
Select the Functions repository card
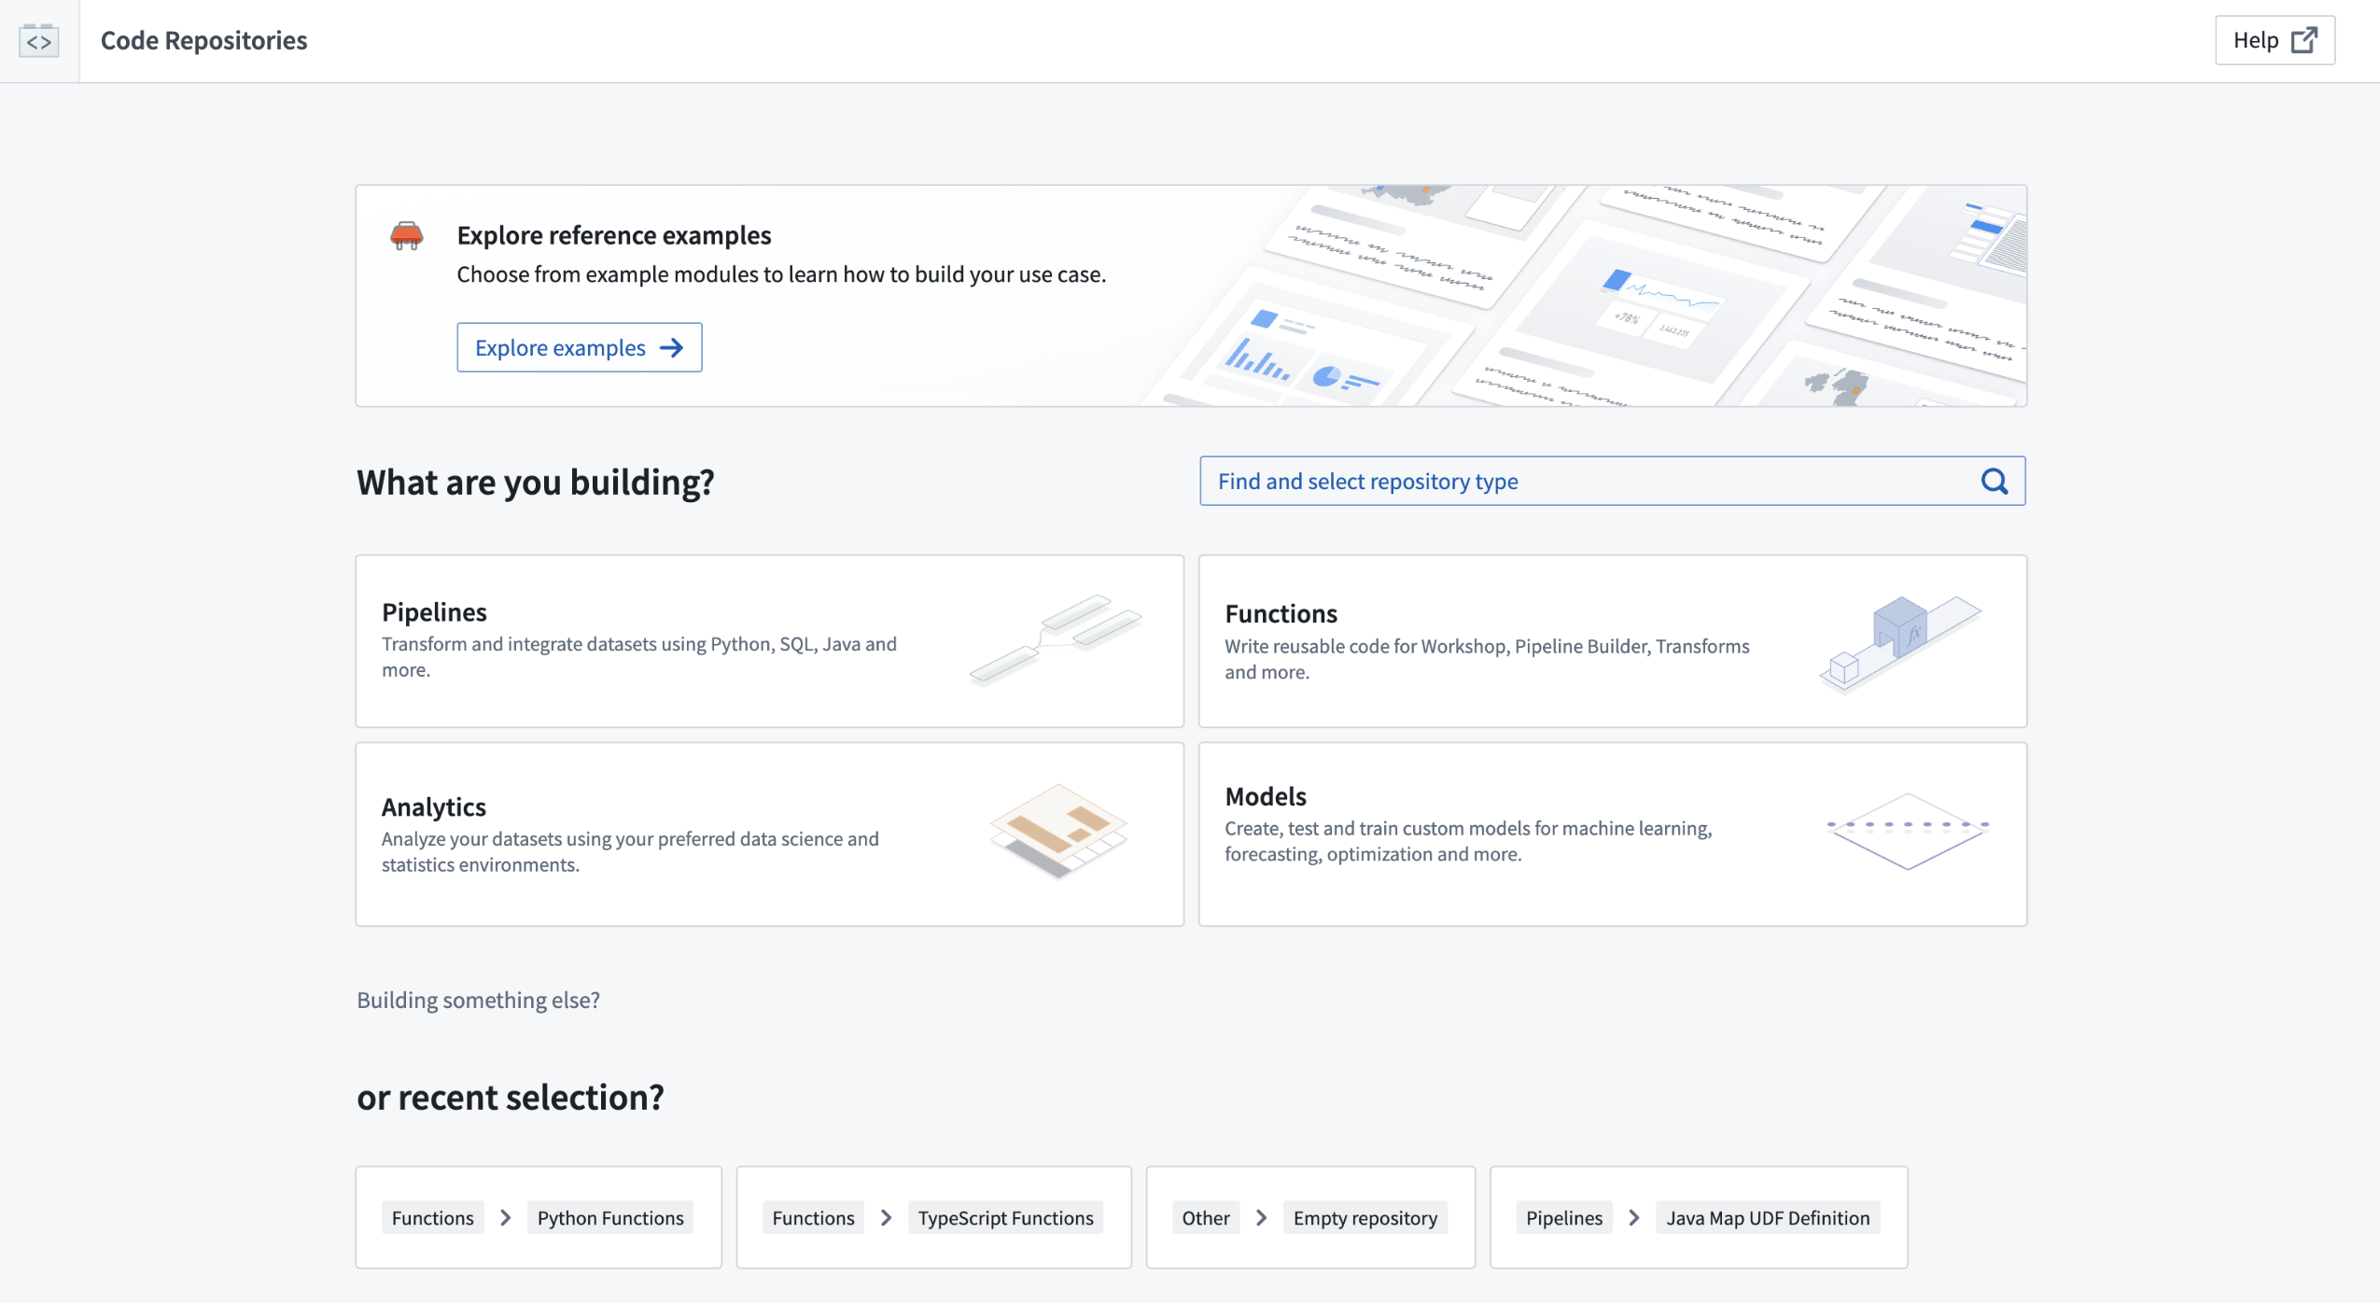pyautogui.click(x=1612, y=641)
